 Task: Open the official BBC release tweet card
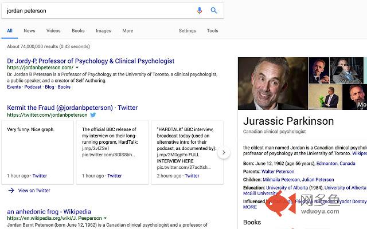pyautogui.click(x=112, y=152)
